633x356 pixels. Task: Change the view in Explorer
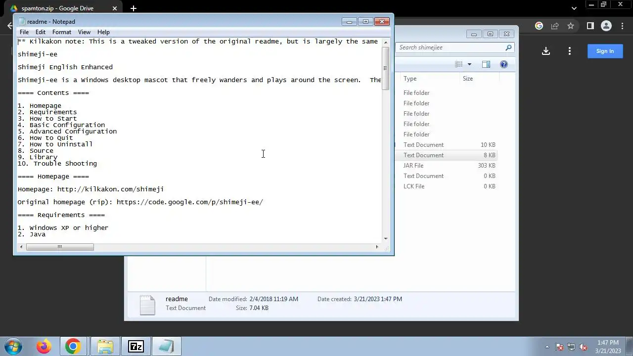pyautogui.click(x=459, y=64)
